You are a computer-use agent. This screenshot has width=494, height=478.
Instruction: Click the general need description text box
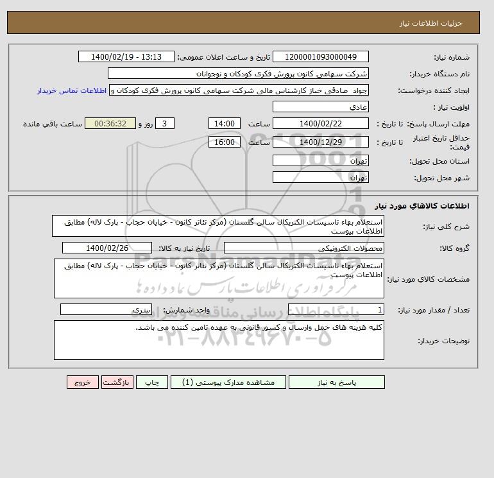pos(218,226)
